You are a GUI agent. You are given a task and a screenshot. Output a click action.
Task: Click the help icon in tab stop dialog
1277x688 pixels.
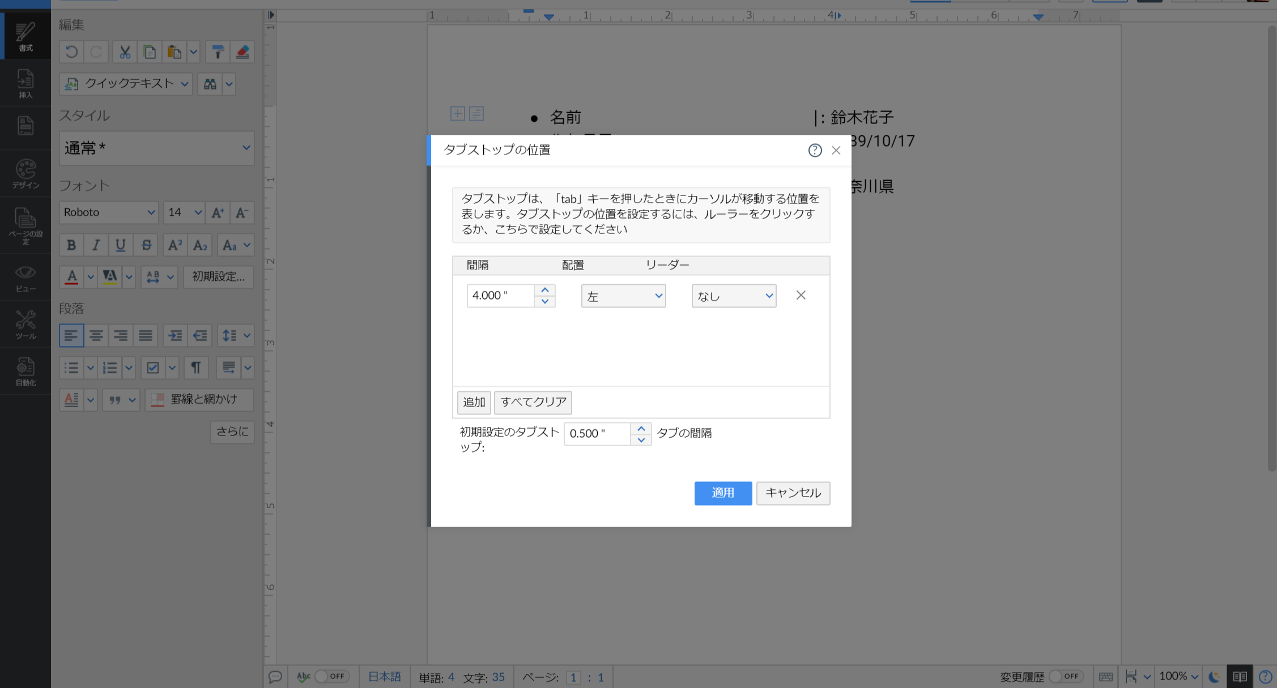[814, 150]
